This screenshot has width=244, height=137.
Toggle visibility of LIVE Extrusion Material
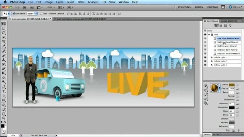[205, 46]
